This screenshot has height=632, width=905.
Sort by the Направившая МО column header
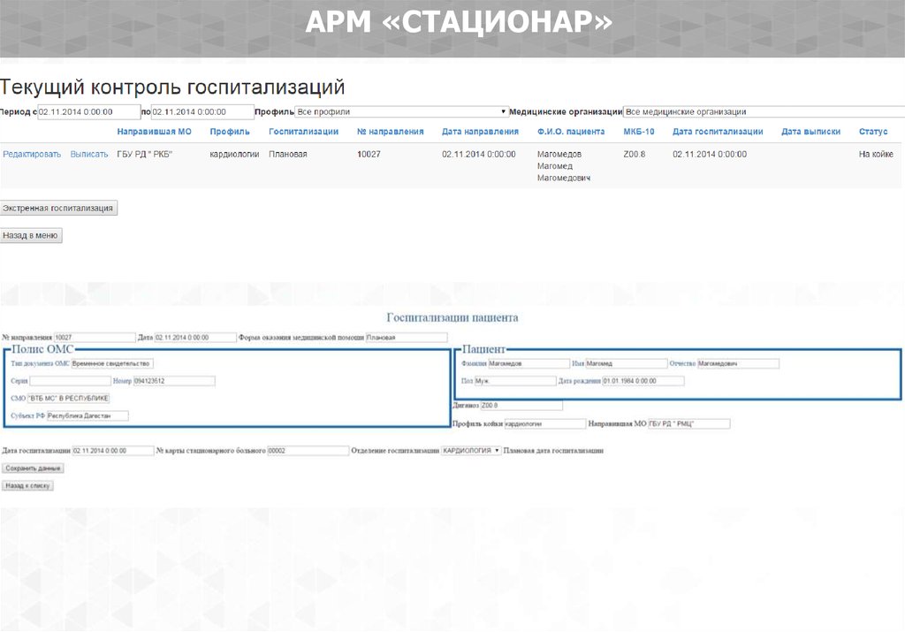click(154, 132)
